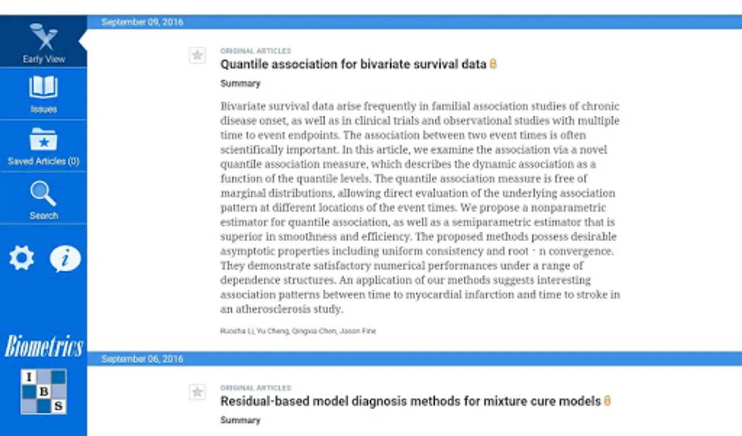The width and height of the screenshot is (742, 436).
Task: Open article "Quantile association for bivariate survival data"
Action: [353, 64]
